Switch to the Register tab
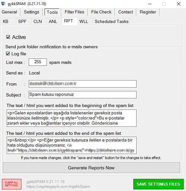The image size is (186, 191). click(148, 12)
